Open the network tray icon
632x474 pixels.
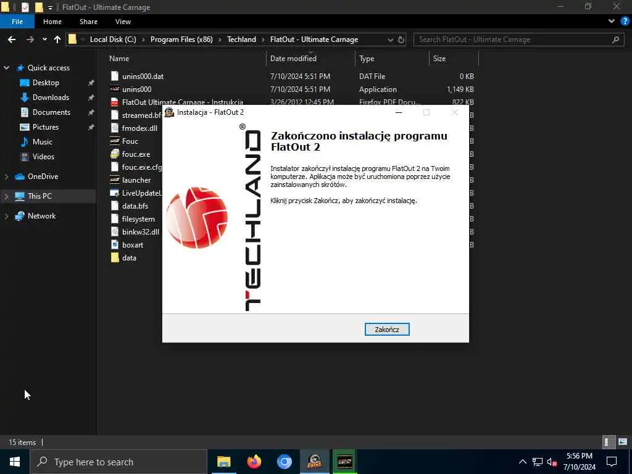[x=538, y=462]
